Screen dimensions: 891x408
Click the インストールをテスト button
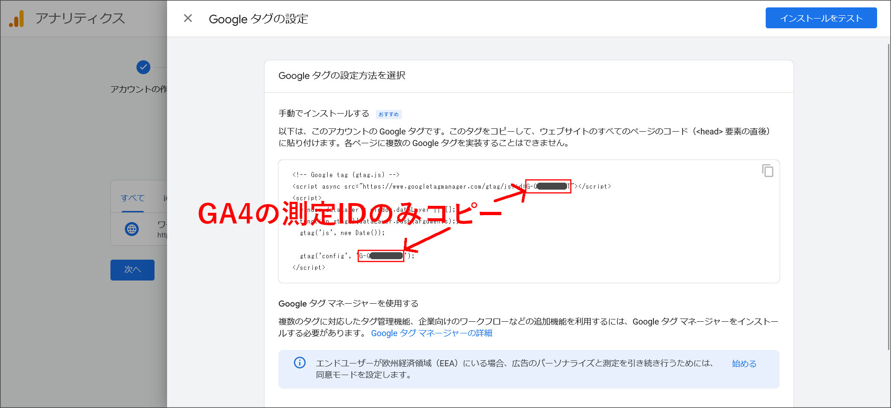coord(821,18)
